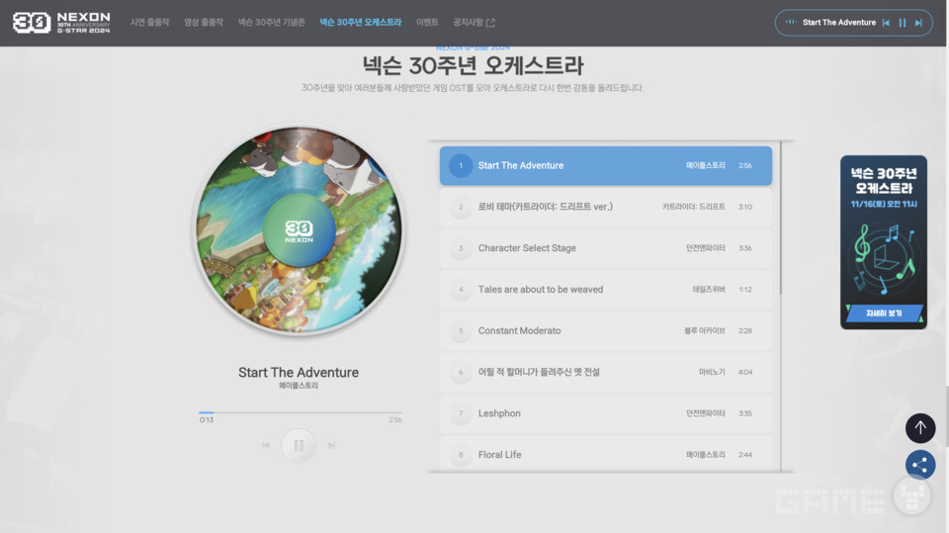Play track 8 Floral Life
Viewport: 949px width, 533px height.
pyautogui.click(x=606, y=453)
